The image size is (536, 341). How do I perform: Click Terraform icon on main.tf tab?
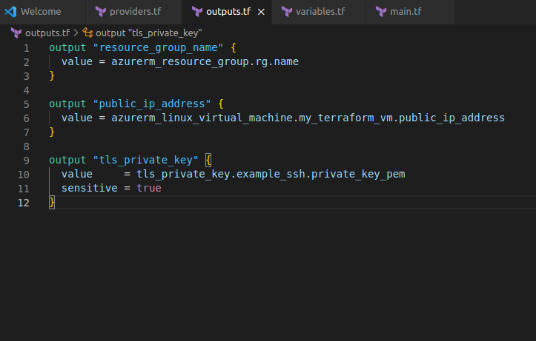(381, 12)
